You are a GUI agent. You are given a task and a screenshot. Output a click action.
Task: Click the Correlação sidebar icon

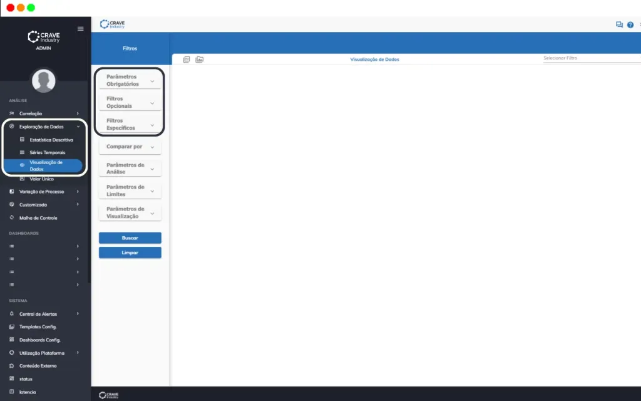tap(11, 113)
